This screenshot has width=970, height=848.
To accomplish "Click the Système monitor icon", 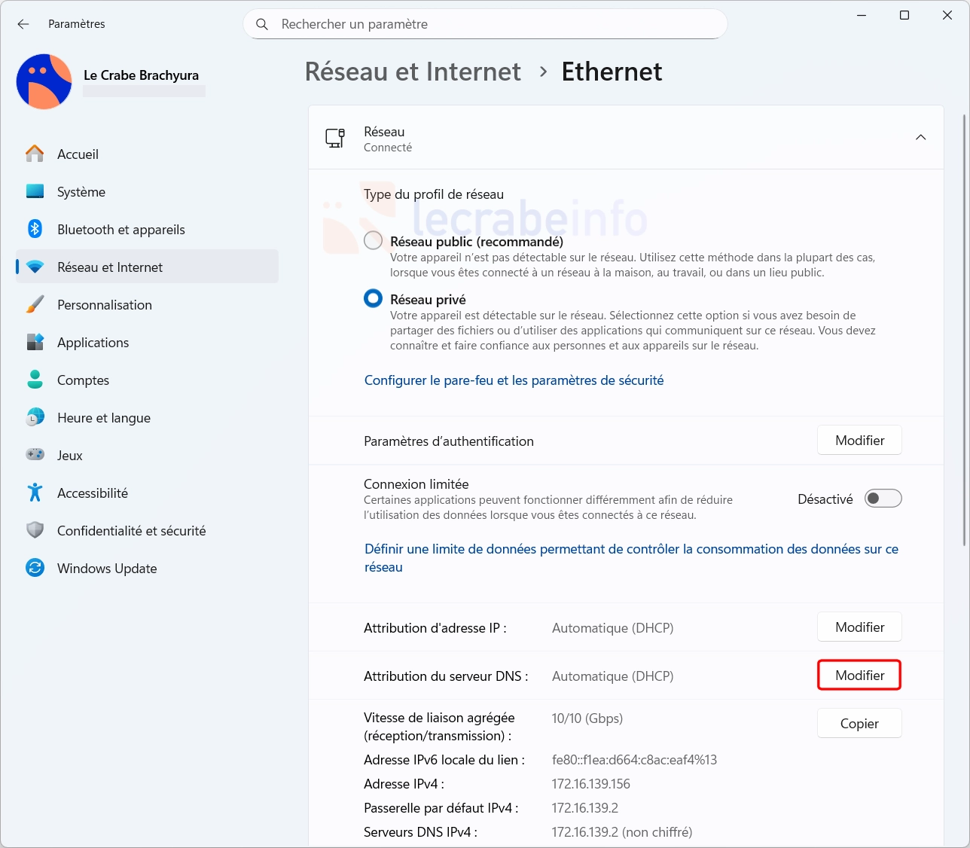I will (35, 191).
